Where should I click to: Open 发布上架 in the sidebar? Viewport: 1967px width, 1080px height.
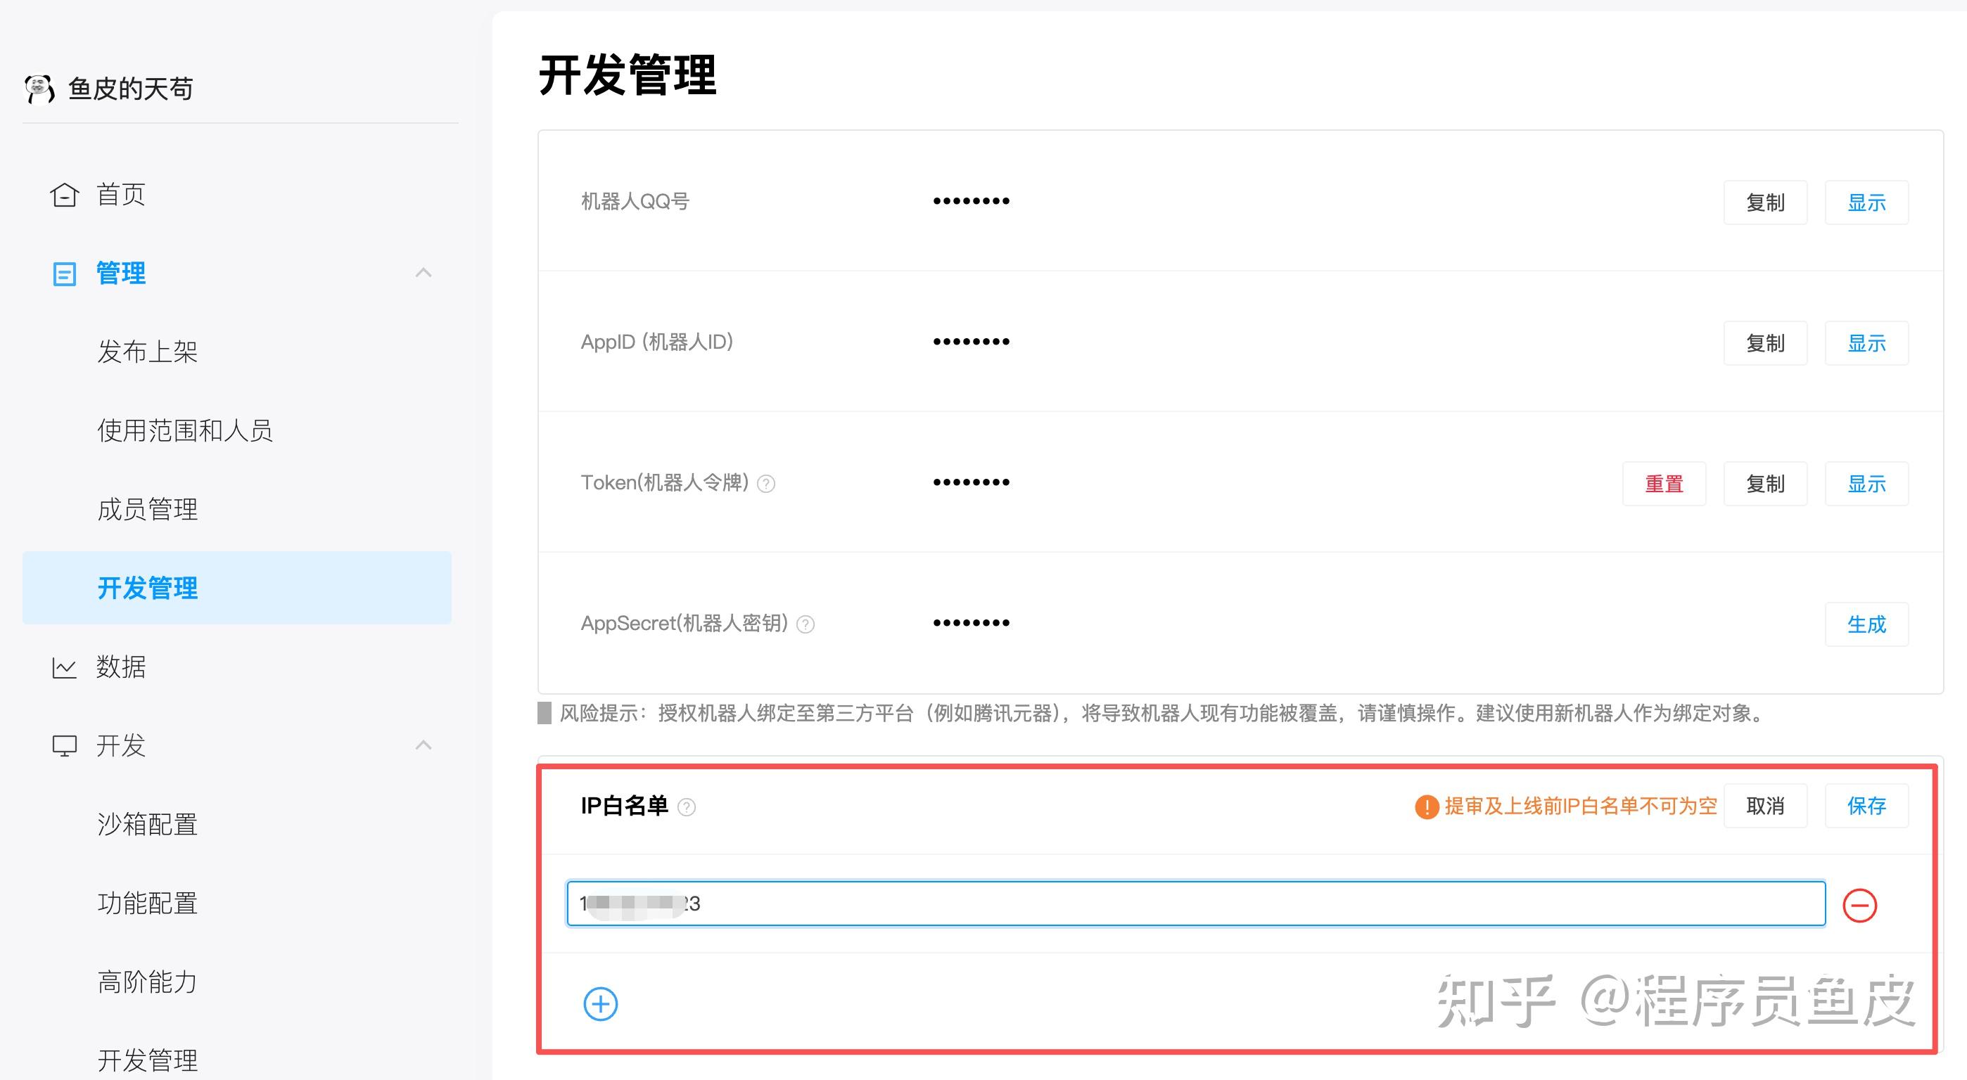(x=147, y=352)
